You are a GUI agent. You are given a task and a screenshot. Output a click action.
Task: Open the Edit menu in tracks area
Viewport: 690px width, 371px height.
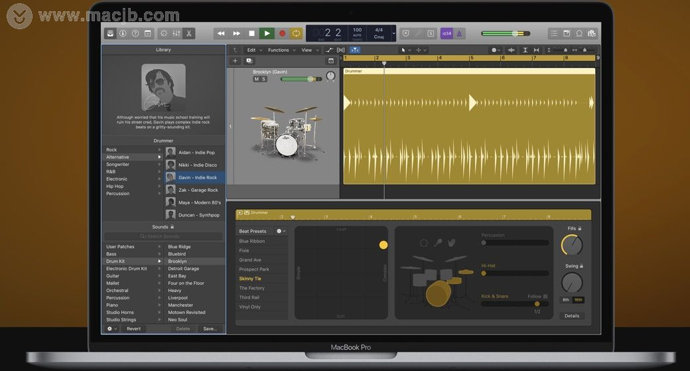pos(251,50)
